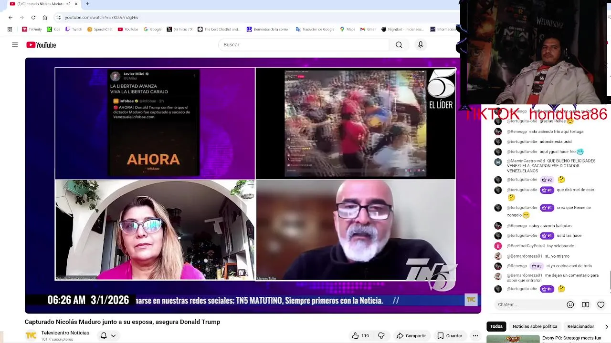Show next chips with the right chevron
The image size is (611, 343).
coord(606,327)
